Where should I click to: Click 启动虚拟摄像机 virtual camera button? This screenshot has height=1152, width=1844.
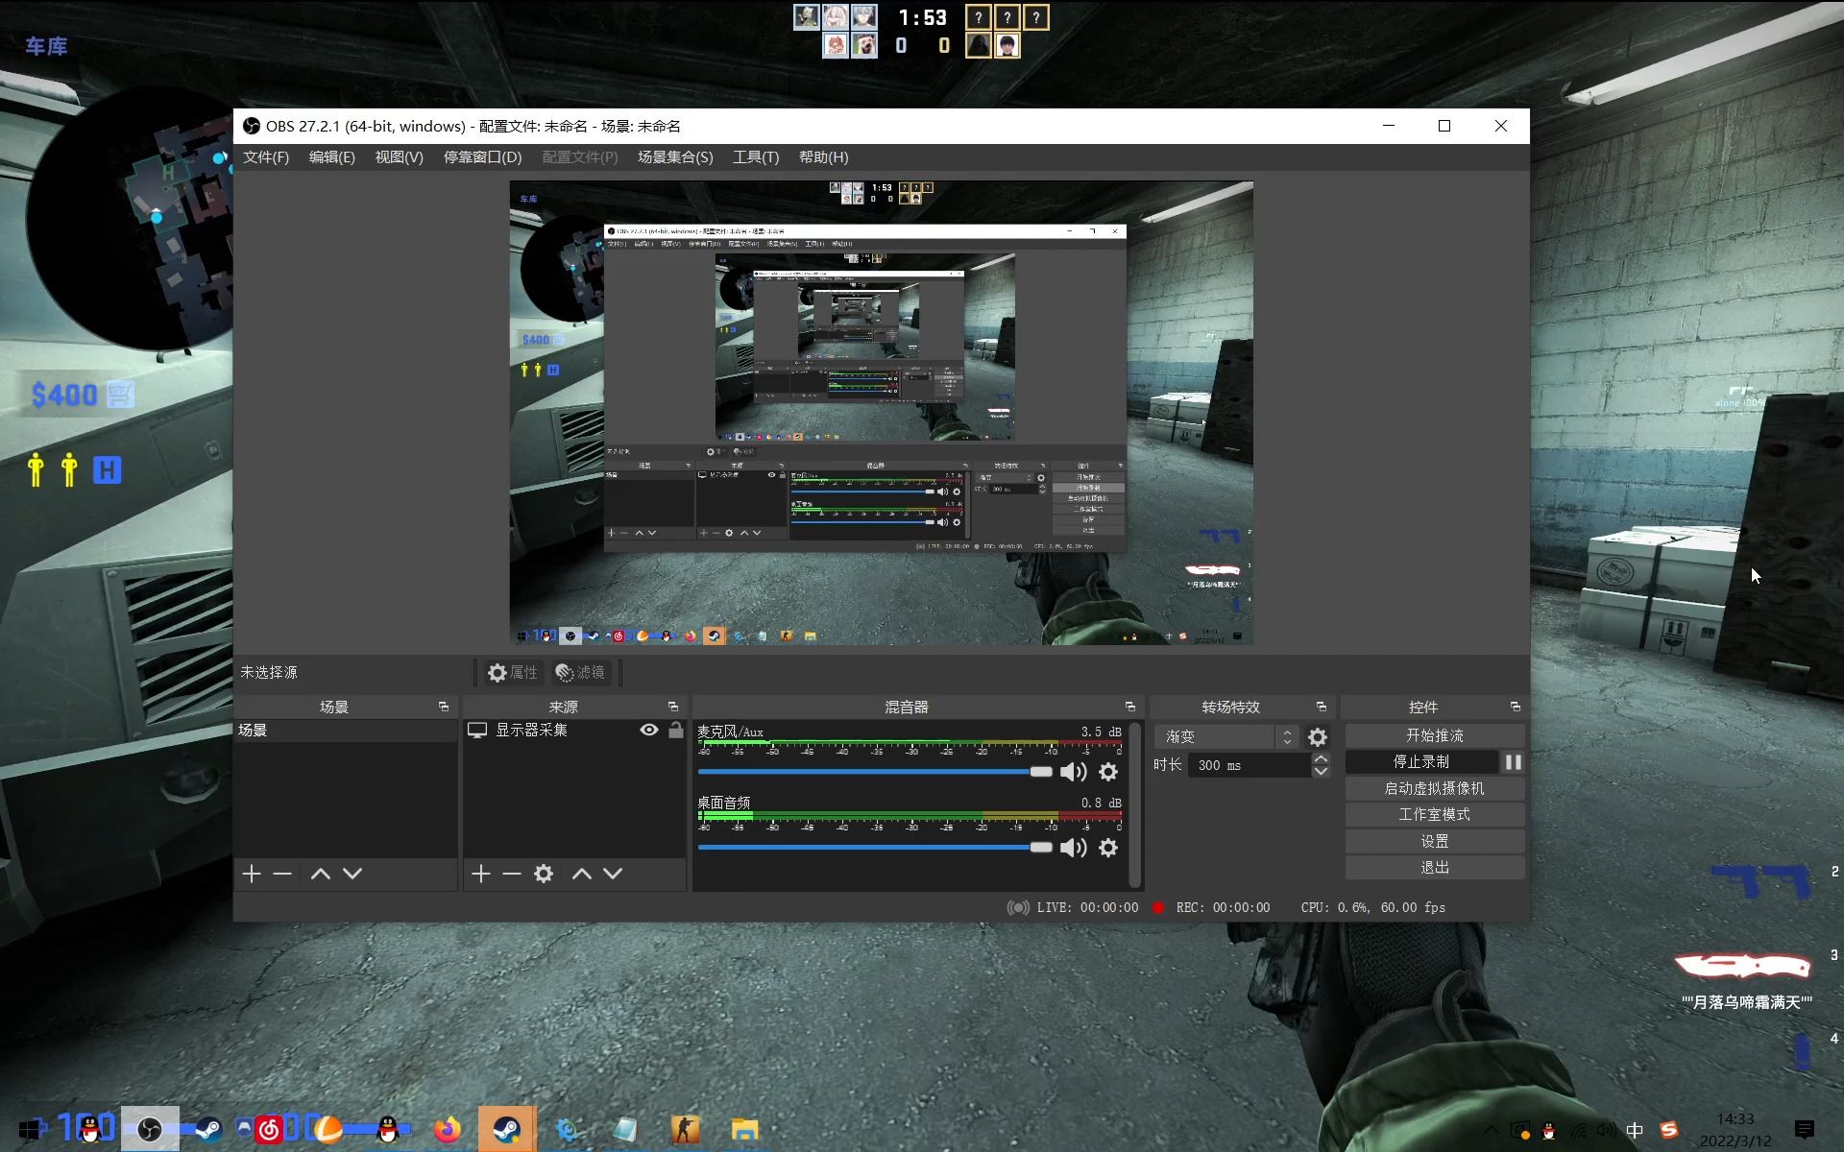point(1435,788)
